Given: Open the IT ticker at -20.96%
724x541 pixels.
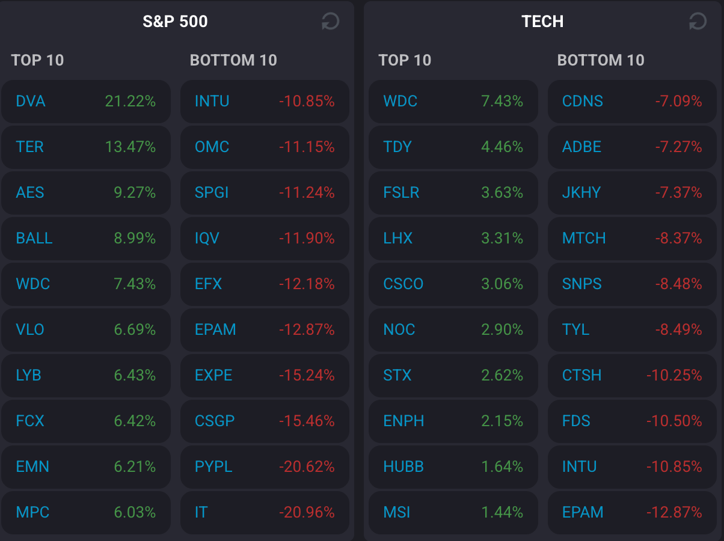Looking at the screenshot, I should [x=201, y=512].
